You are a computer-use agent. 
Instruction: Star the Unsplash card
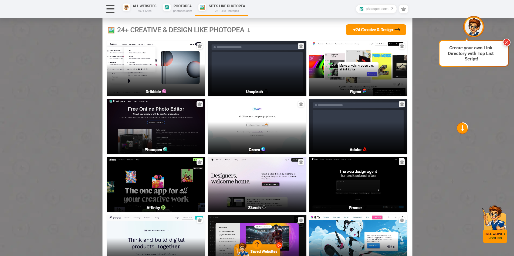[x=301, y=46]
